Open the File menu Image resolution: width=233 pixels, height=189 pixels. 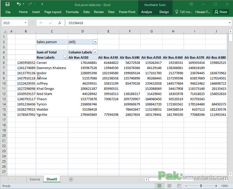tap(8, 12)
